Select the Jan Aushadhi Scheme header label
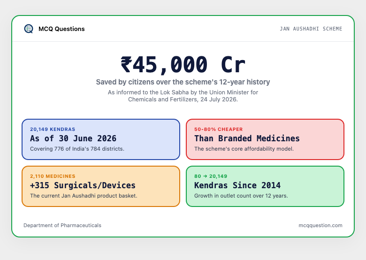366x260 pixels. click(311, 29)
